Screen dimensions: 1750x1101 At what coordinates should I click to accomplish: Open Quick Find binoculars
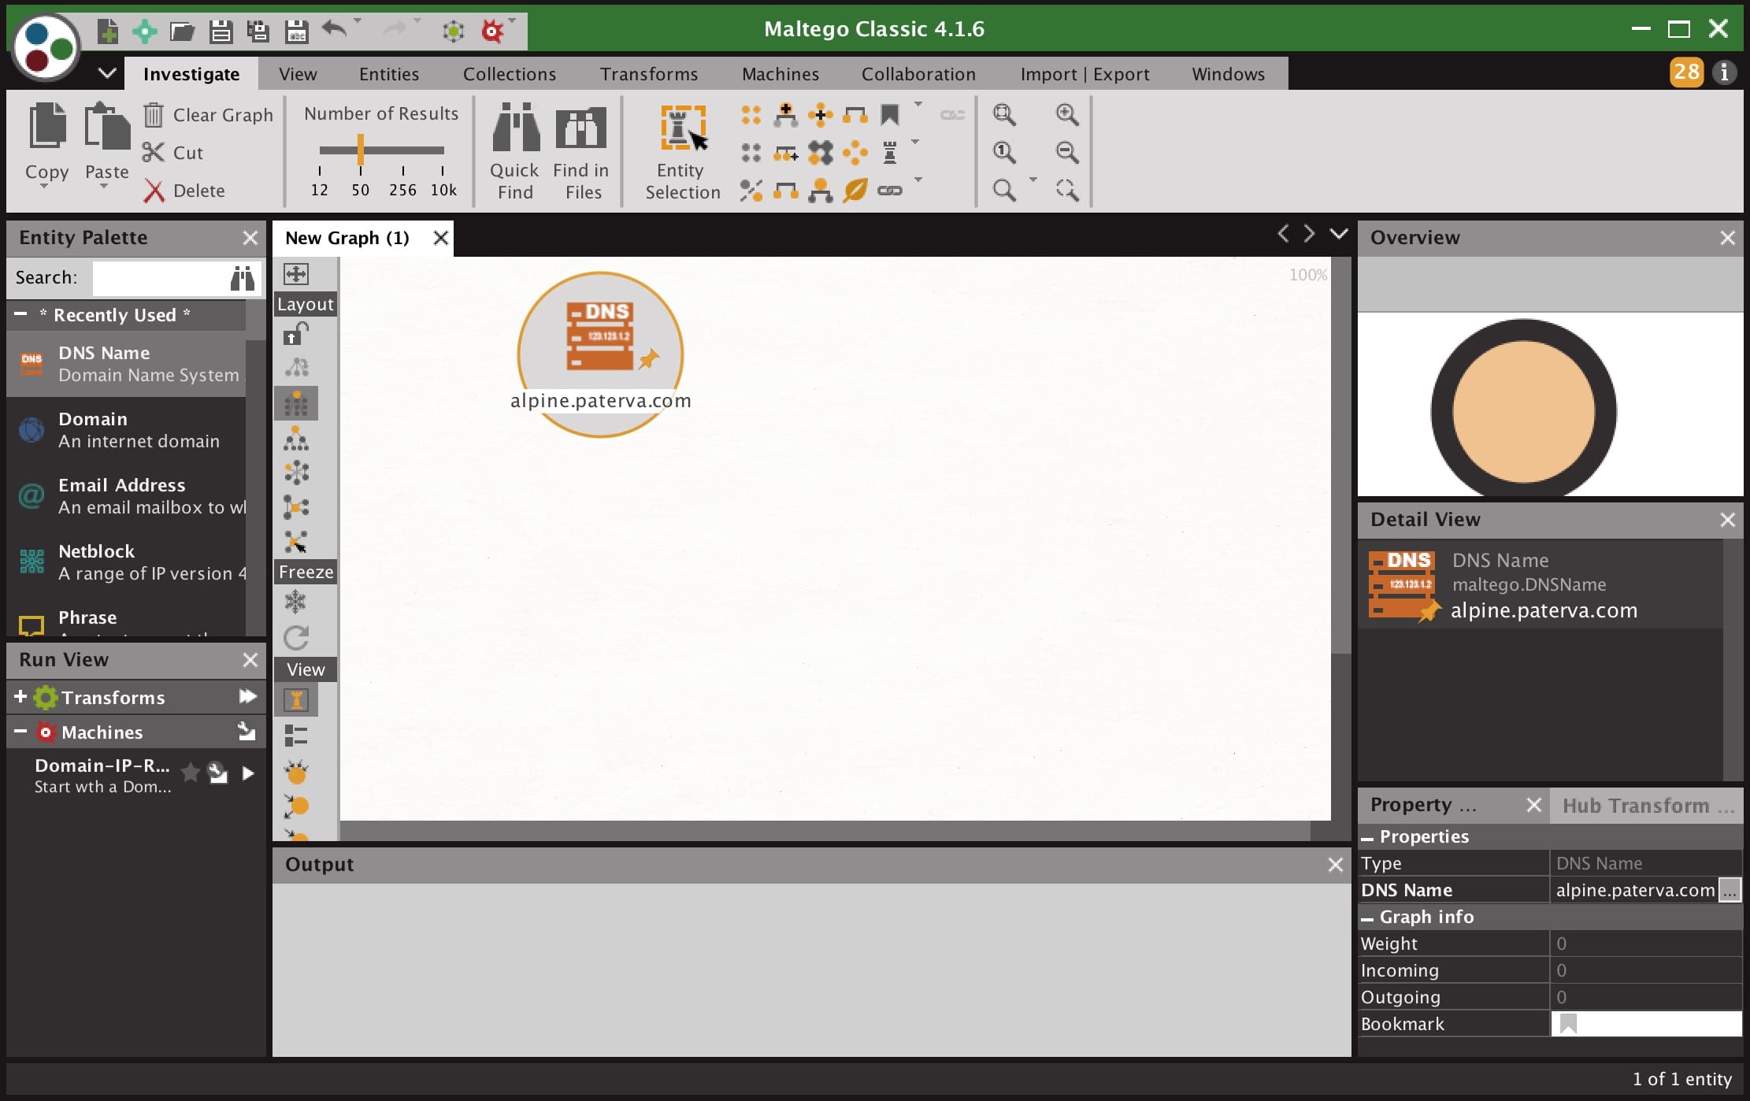point(515,152)
